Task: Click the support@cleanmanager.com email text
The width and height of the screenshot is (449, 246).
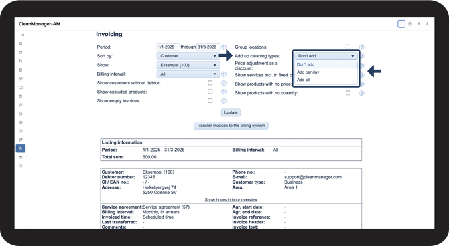Action: (313, 177)
